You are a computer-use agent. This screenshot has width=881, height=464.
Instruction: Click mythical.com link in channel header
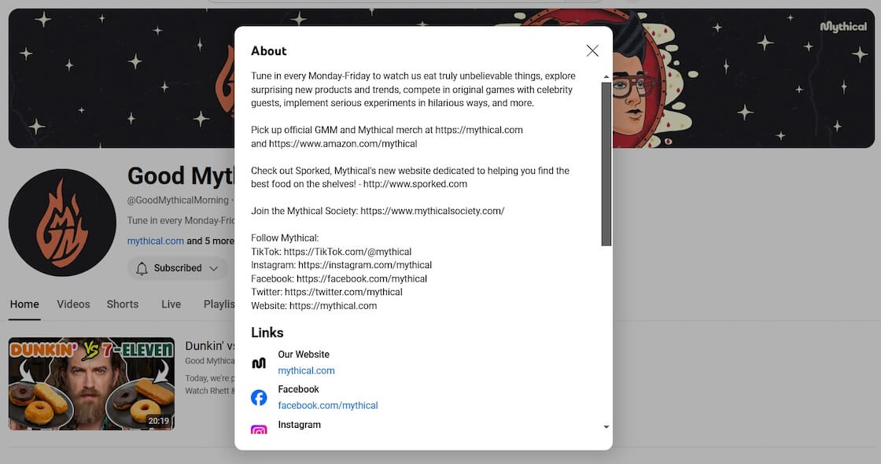tap(156, 241)
